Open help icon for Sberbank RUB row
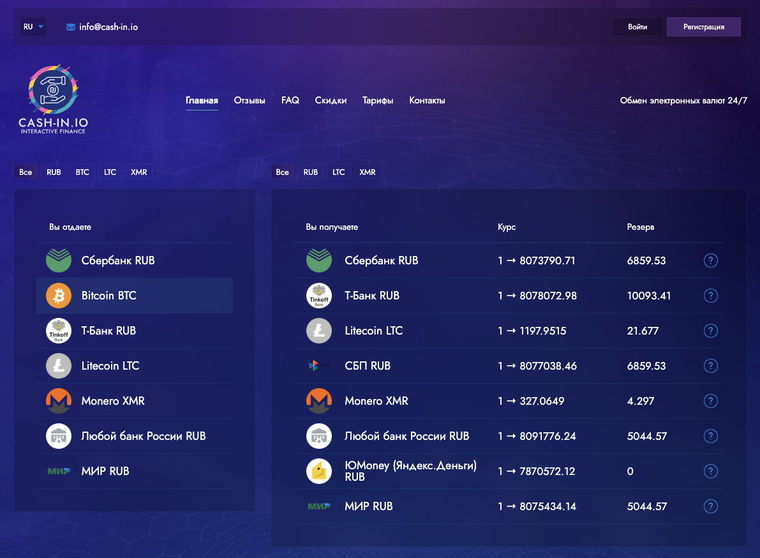760x558 pixels. coord(710,260)
